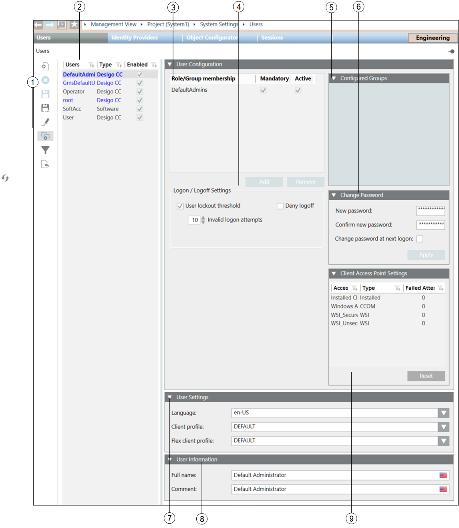Disable the User lockout threshold checkbox
The width and height of the screenshot is (459, 528).
pos(180,205)
